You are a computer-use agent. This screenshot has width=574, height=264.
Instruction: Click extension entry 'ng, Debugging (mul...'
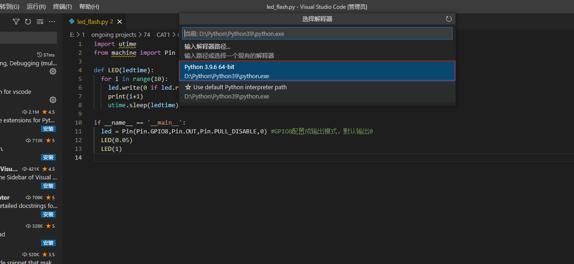pyautogui.click(x=29, y=63)
